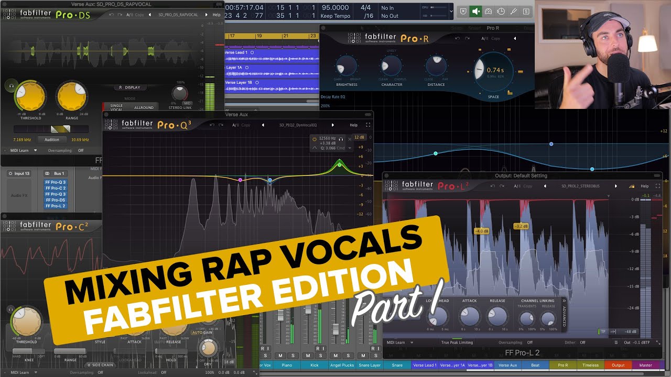
Task: Click the count-in clock icon in the toolbar
Action: 501,11
